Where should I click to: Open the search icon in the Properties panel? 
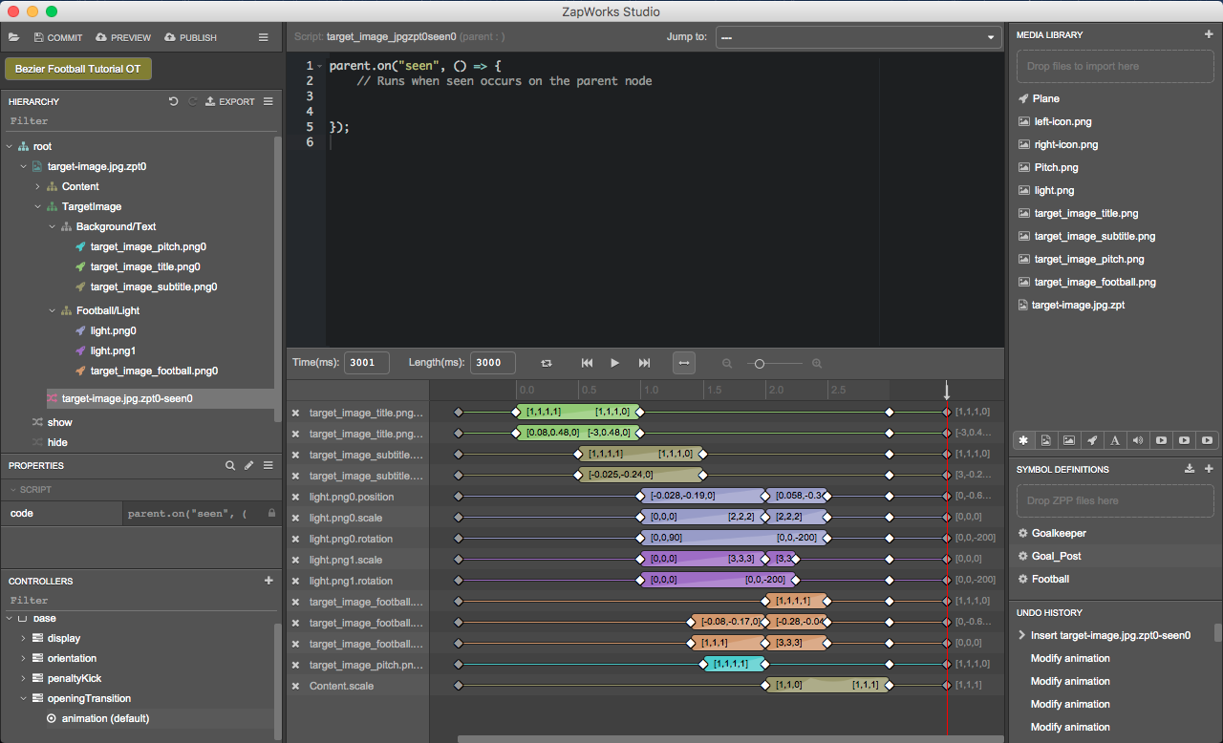(229, 465)
